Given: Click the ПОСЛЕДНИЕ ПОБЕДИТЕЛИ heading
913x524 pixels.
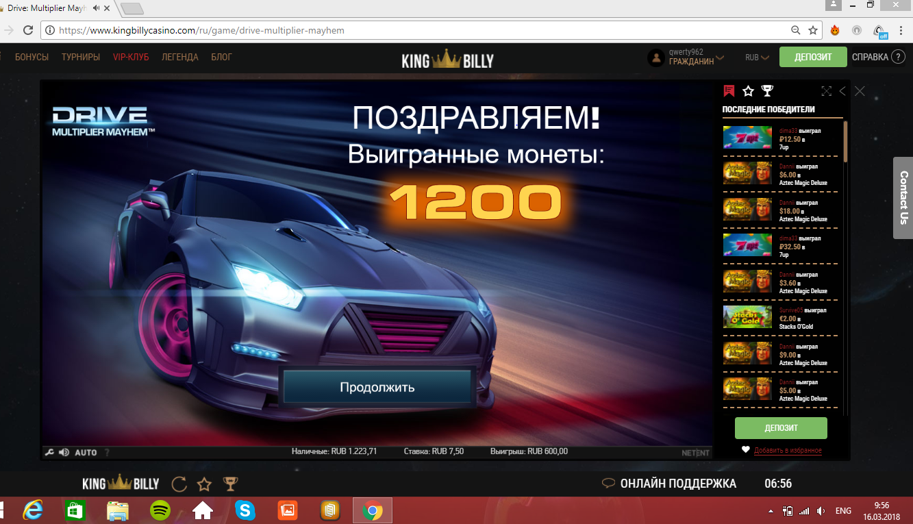Looking at the screenshot, I should [768, 110].
